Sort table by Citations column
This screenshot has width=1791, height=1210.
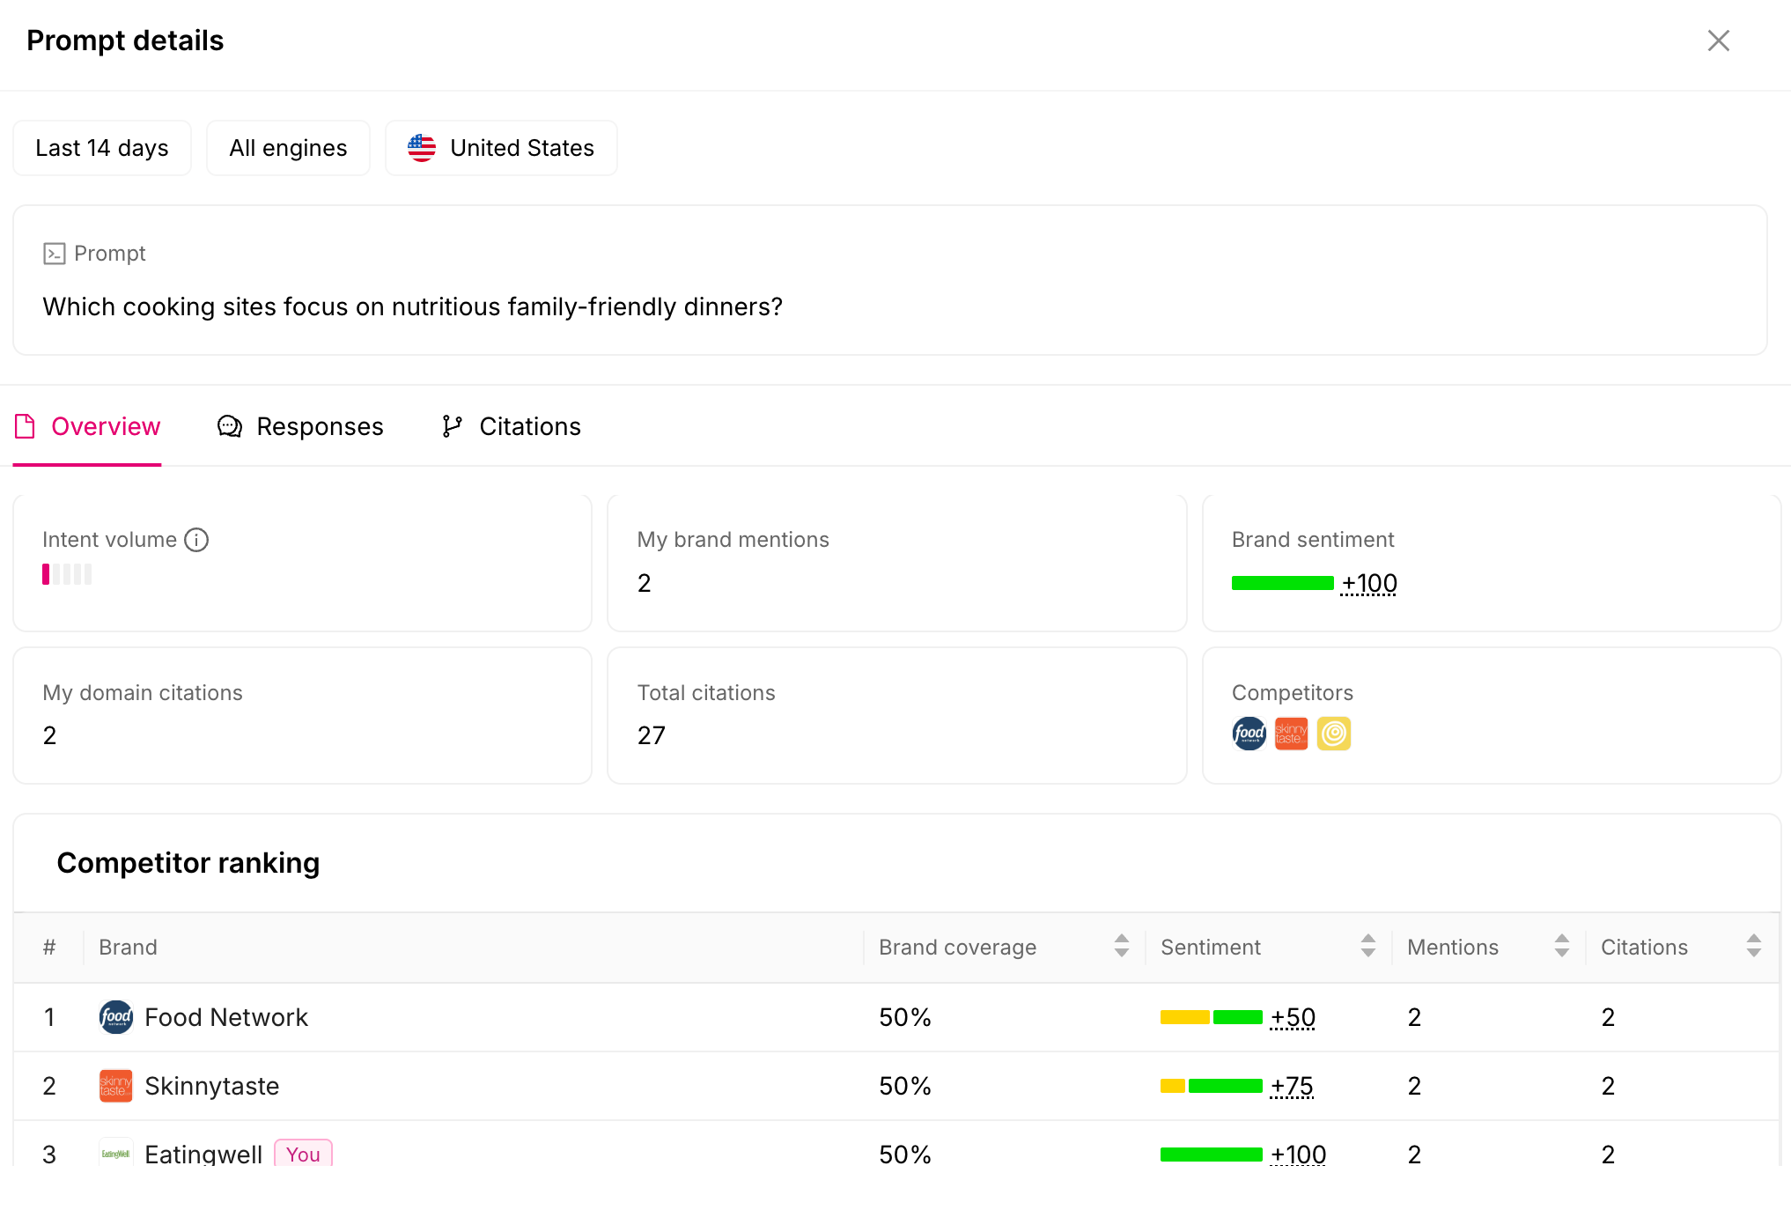point(1753,946)
